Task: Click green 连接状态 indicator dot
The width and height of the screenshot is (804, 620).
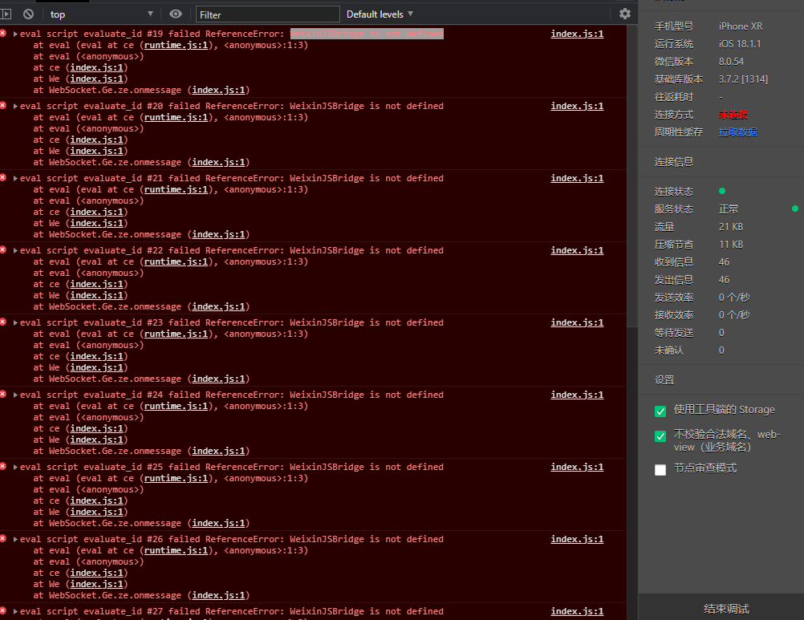Action: (x=722, y=191)
